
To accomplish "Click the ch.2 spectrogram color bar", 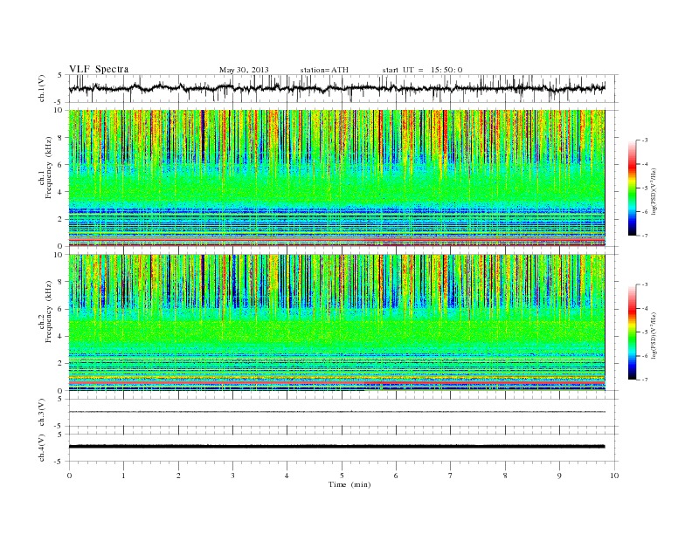I will coord(633,332).
